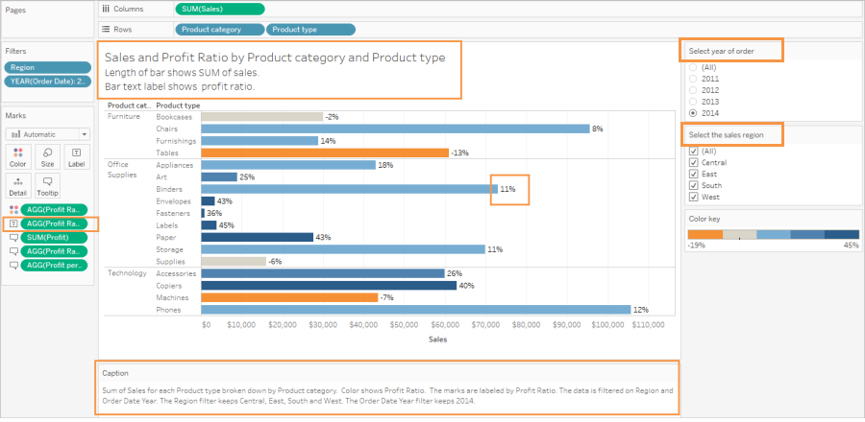Open the Label marks card
Screen dimensions: 865x422
(77, 156)
